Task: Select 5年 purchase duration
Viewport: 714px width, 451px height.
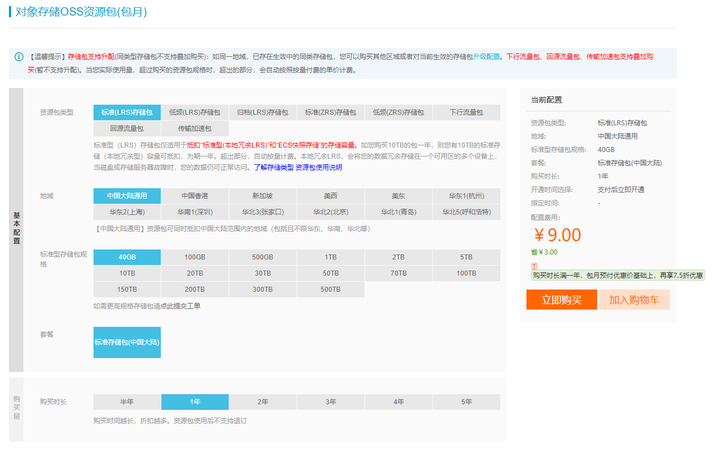Action: 466,402
